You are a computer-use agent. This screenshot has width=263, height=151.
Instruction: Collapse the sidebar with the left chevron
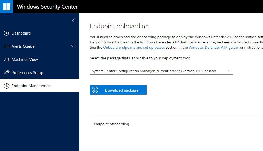[x=73, y=20]
